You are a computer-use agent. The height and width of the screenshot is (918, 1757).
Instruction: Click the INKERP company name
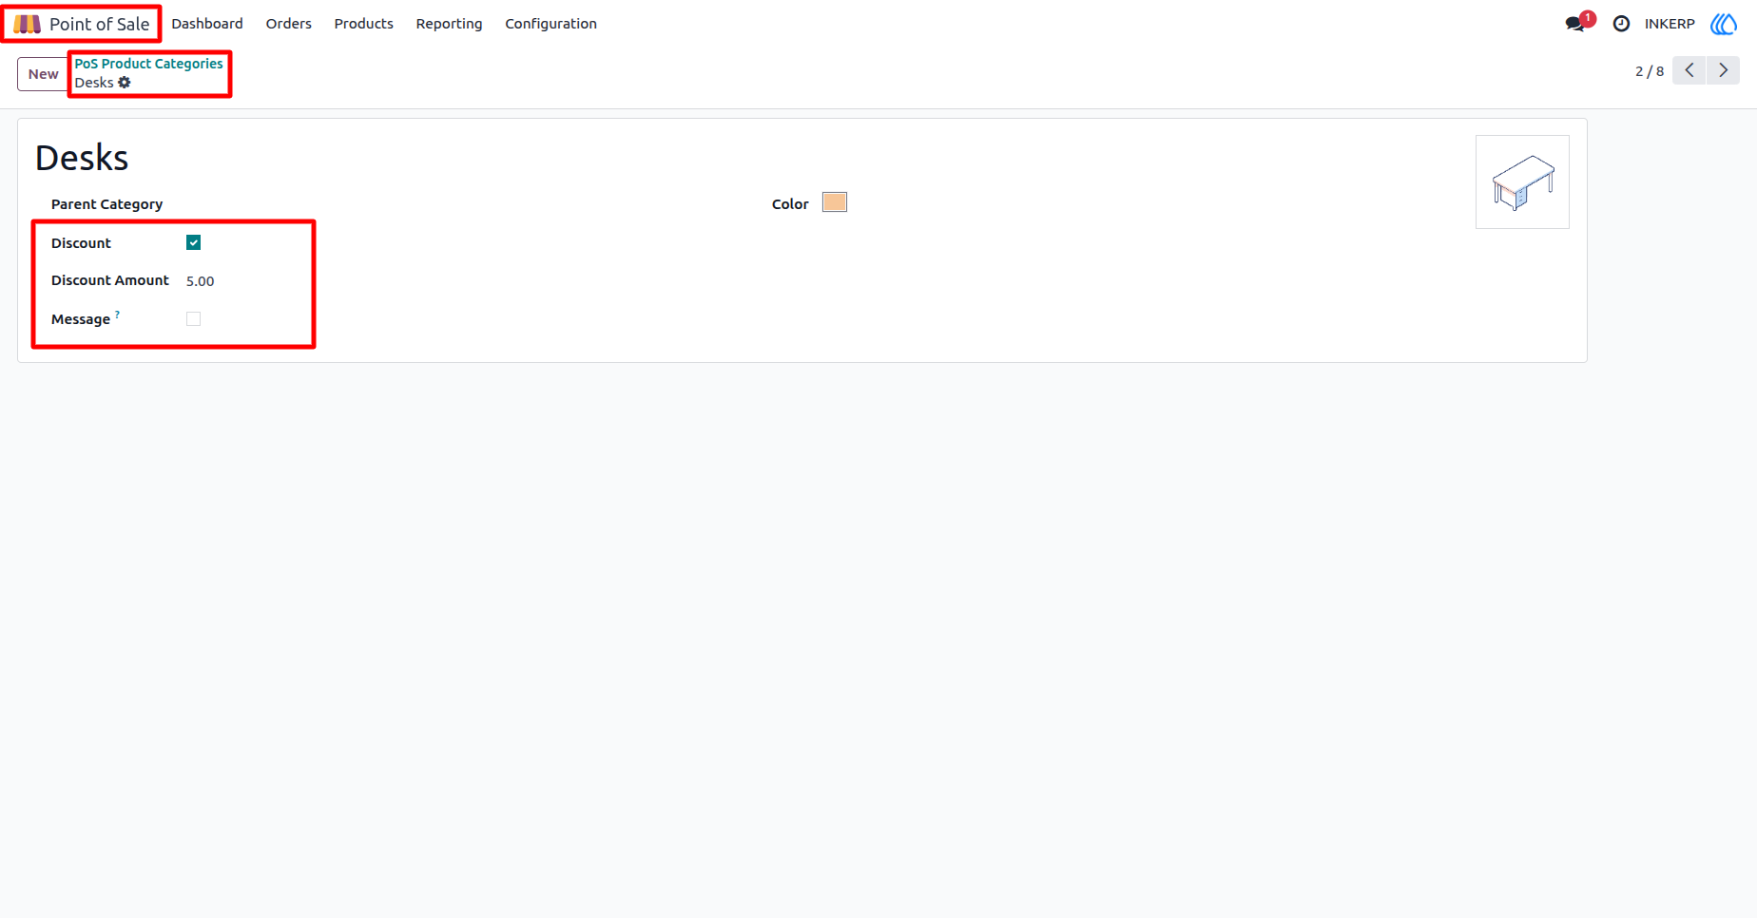point(1670,24)
